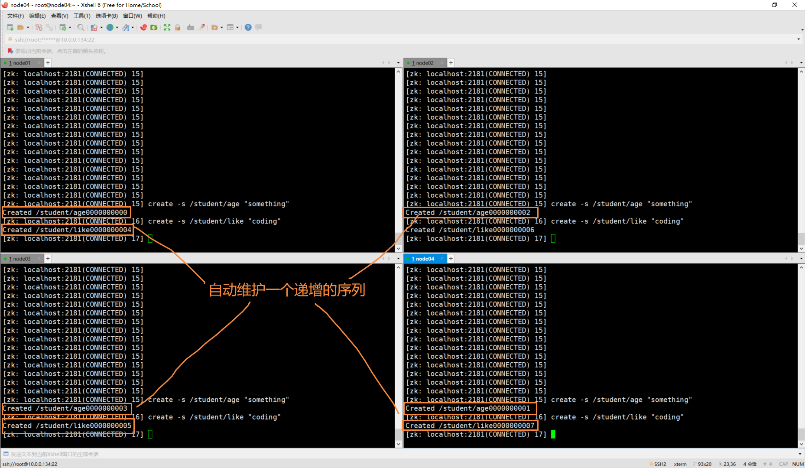Click the pane layout toolbar icon
This screenshot has height=468, width=805.
pos(230,27)
